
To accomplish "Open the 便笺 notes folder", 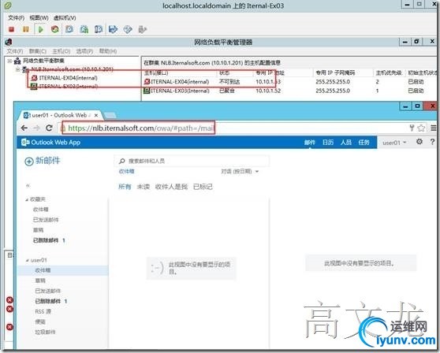I will click(x=40, y=322).
